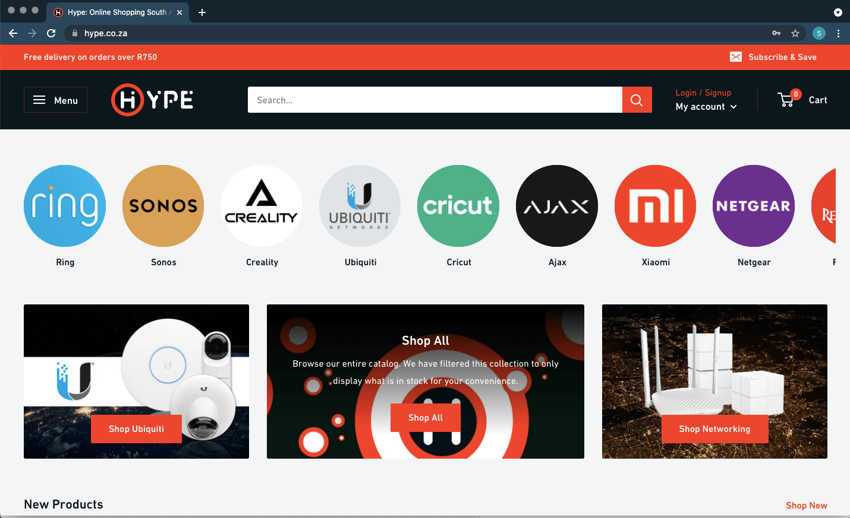
Task: Click the Shop All banner button
Action: pos(426,418)
